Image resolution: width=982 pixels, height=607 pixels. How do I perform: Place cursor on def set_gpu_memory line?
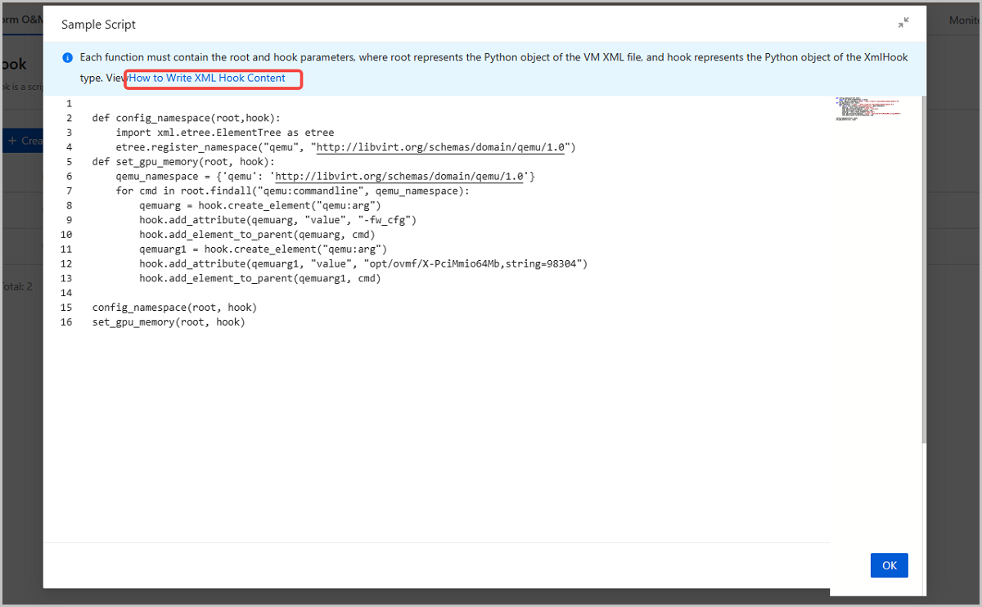point(183,162)
